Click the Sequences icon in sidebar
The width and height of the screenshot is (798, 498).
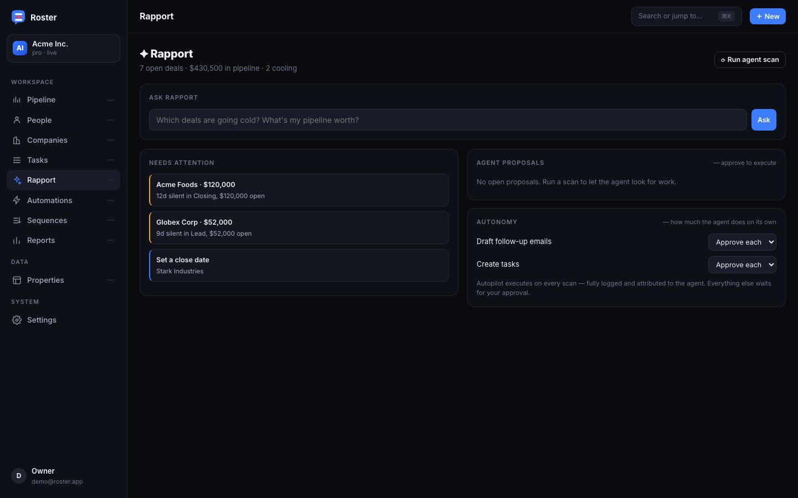tap(17, 220)
